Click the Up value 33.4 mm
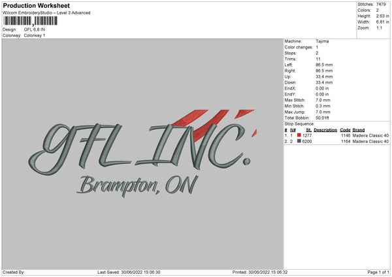Image resolution: width=392 pixels, height=277 pixels. pyautogui.click(x=324, y=76)
